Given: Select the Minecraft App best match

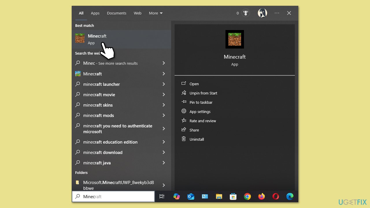Looking at the screenshot, I should point(121,39).
